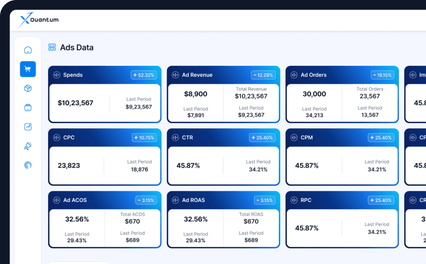Click the Ads Data header icon

[x=52, y=47]
